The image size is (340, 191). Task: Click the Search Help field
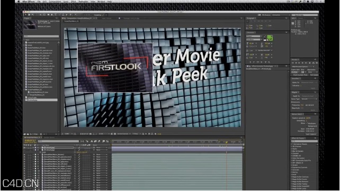[305, 15]
